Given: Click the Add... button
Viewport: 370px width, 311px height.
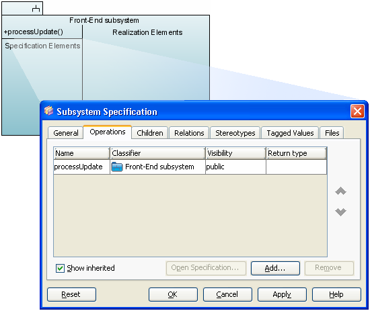Looking at the screenshot, I should [275, 268].
